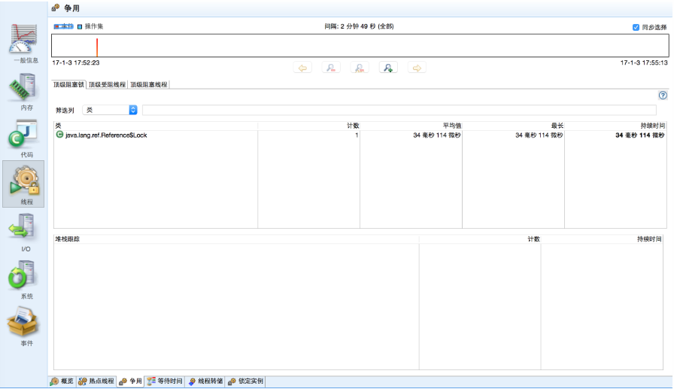The image size is (674, 389).
Task: Click the highlighted events legend next to 操作集
Action: point(64,26)
